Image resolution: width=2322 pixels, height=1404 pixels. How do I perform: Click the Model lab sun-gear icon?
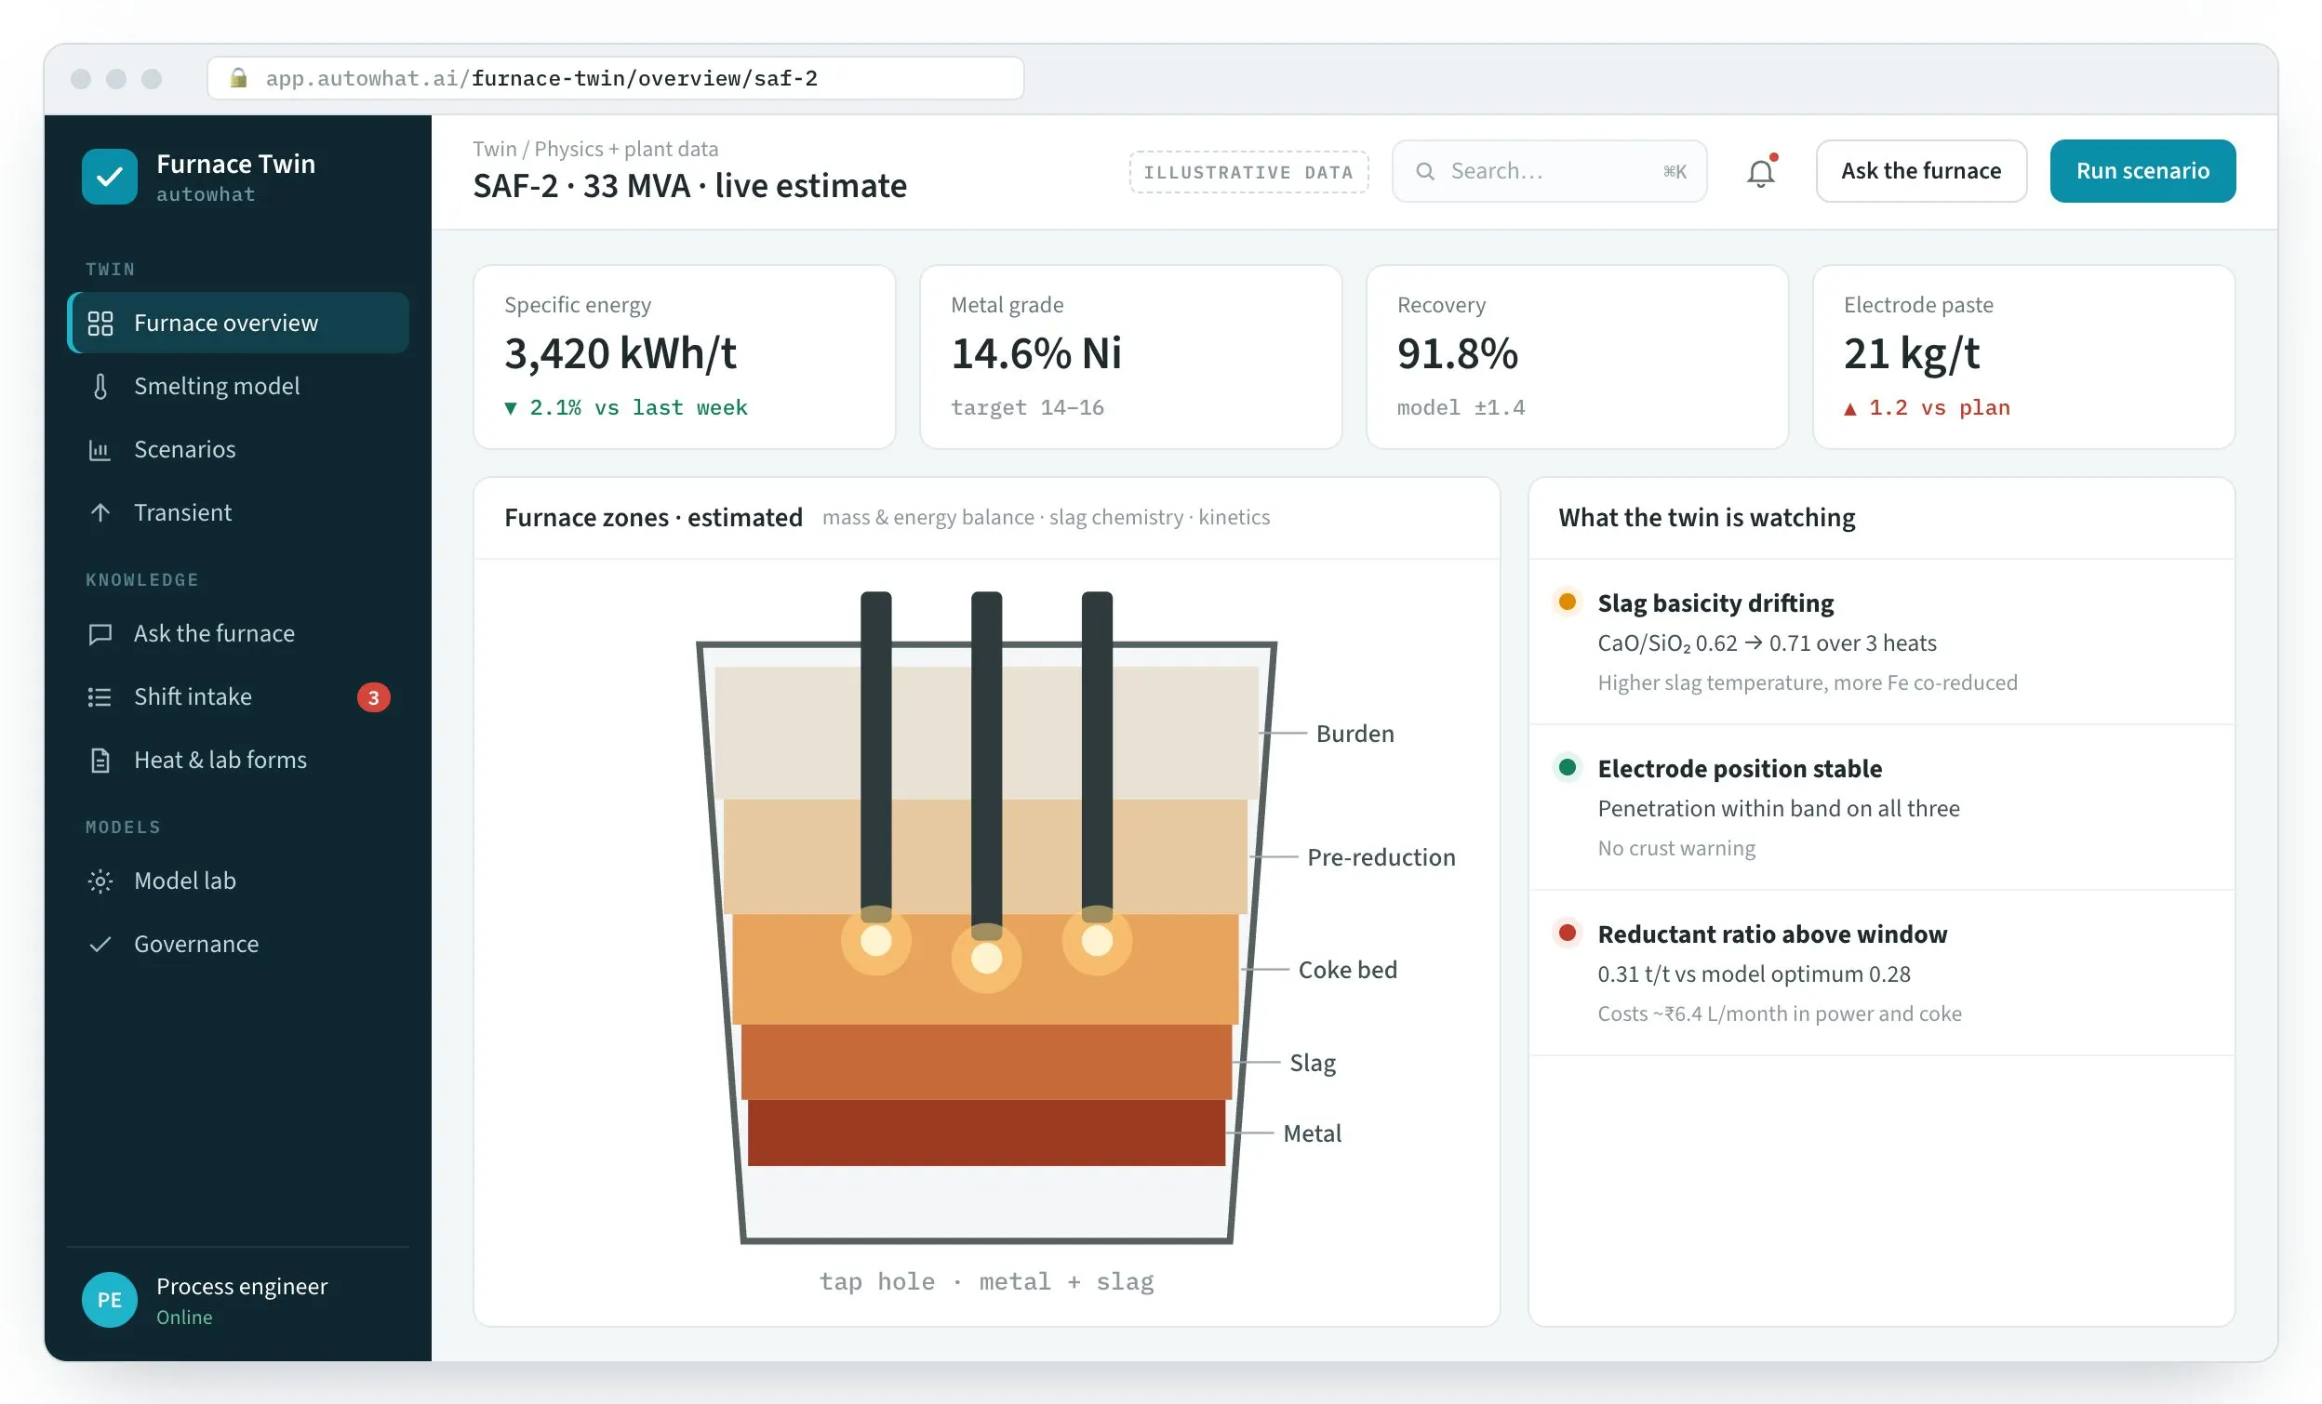click(100, 881)
